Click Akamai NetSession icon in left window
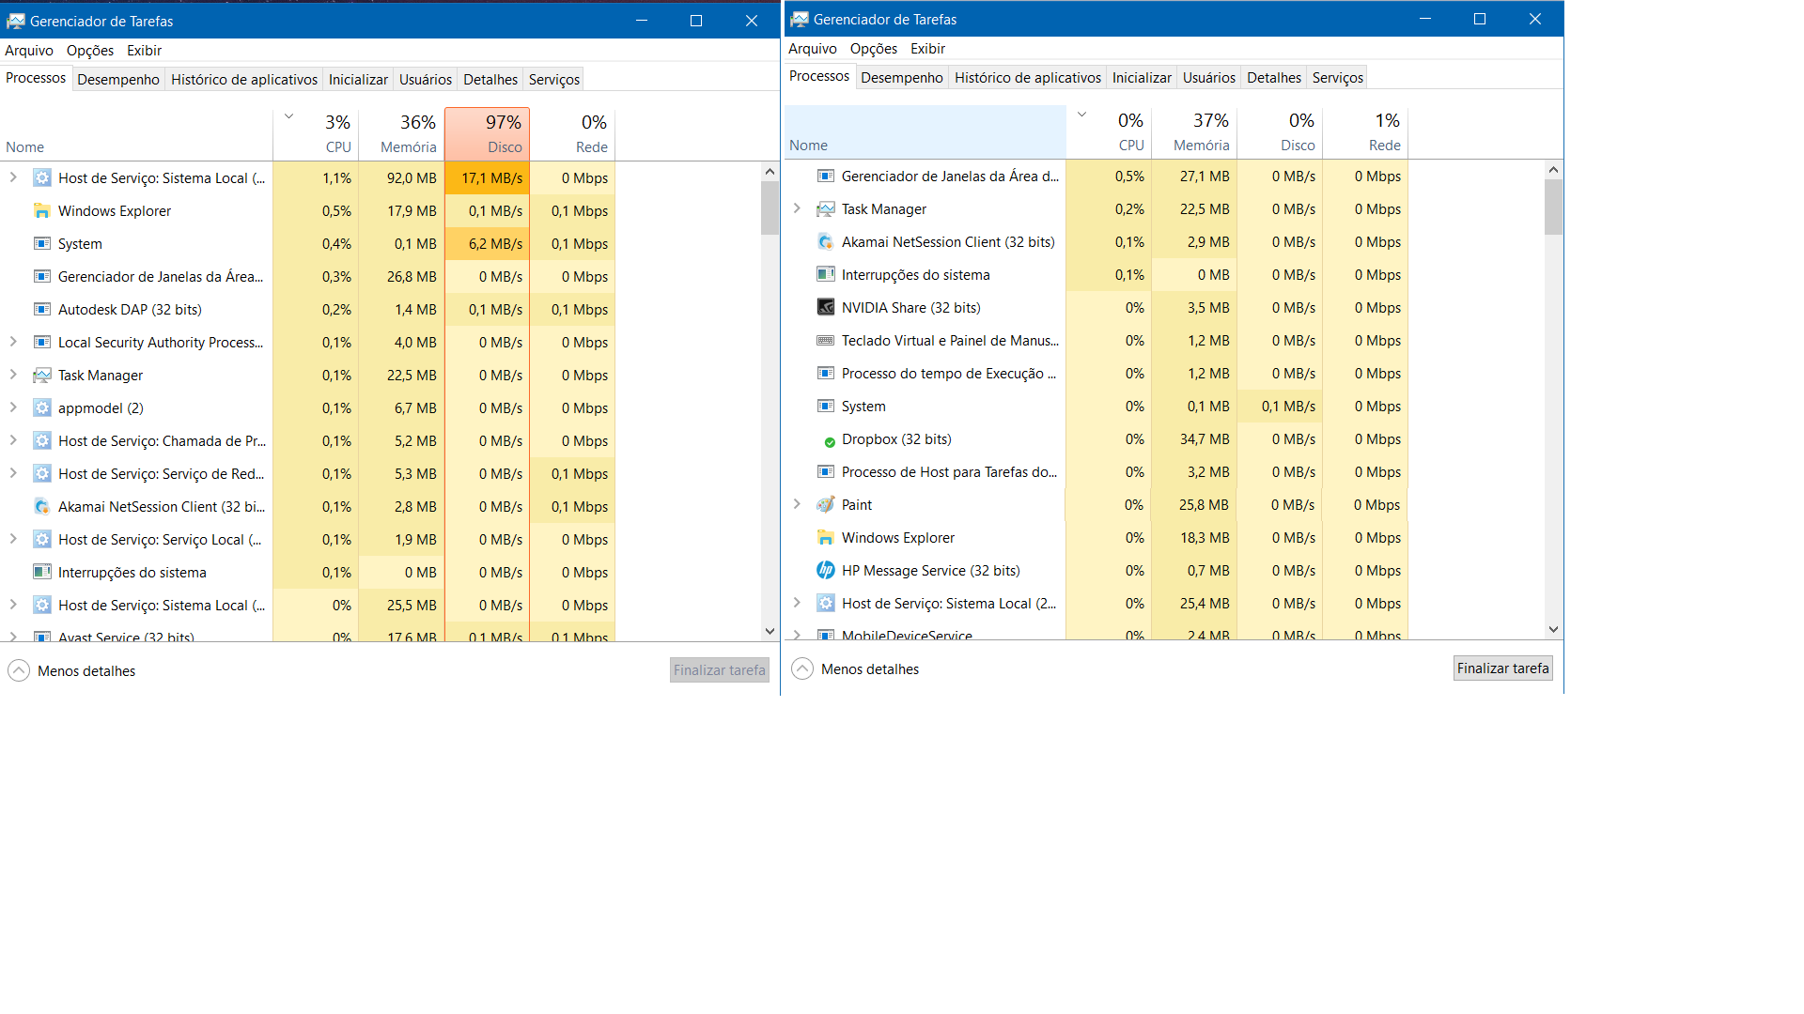The image size is (1804, 1014). pyautogui.click(x=42, y=506)
